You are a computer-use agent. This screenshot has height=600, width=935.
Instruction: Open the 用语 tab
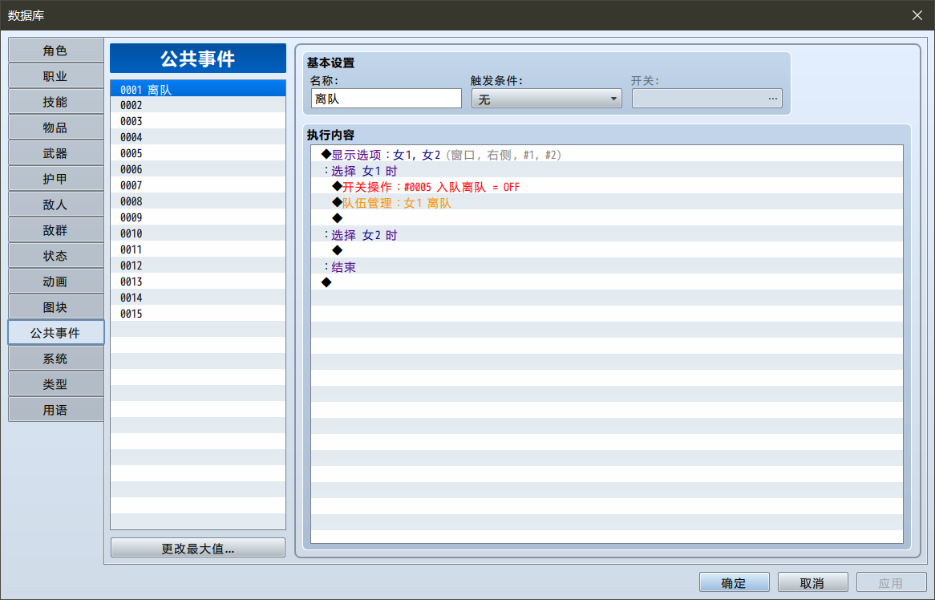click(55, 410)
